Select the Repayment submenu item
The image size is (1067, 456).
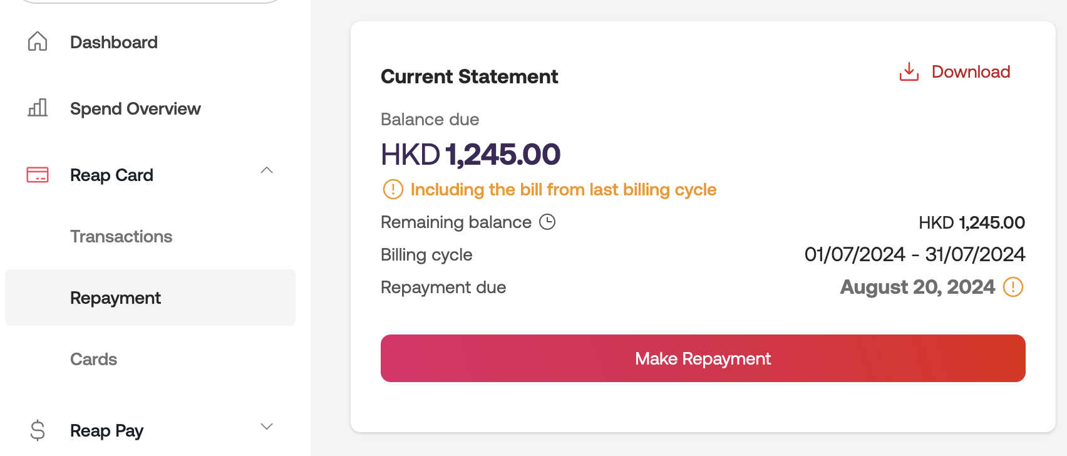point(115,298)
